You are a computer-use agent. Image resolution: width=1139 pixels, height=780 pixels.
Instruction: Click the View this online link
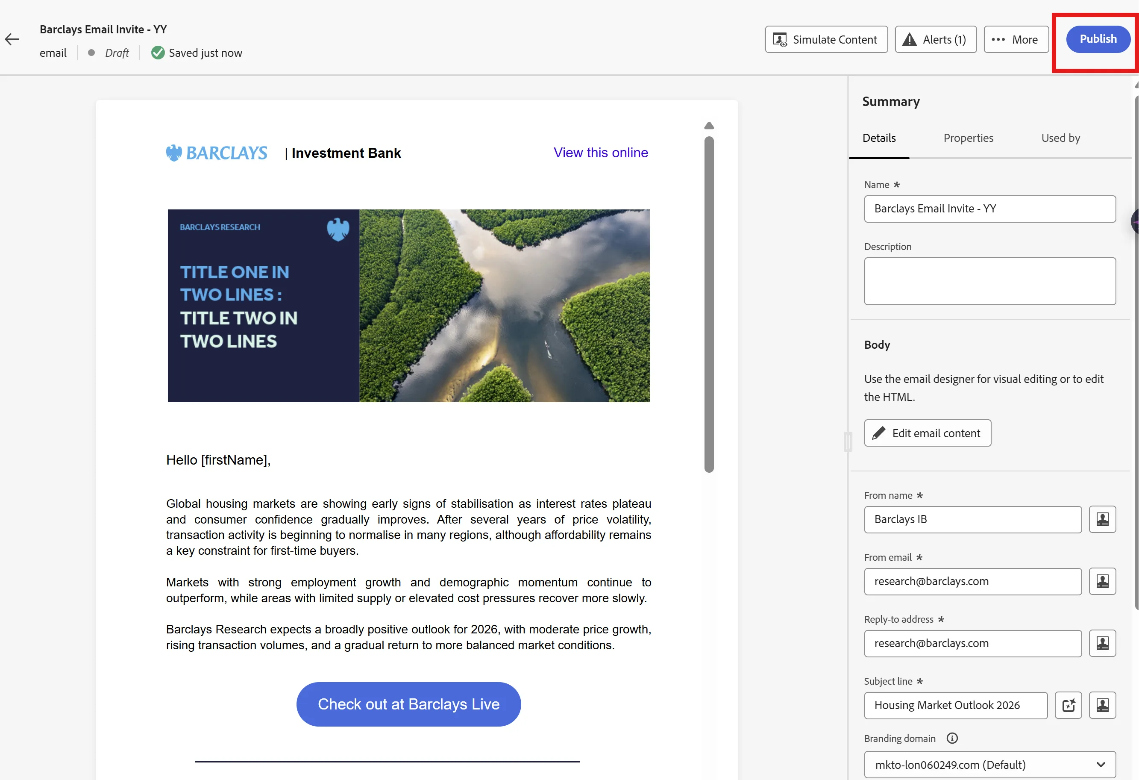(x=600, y=153)
